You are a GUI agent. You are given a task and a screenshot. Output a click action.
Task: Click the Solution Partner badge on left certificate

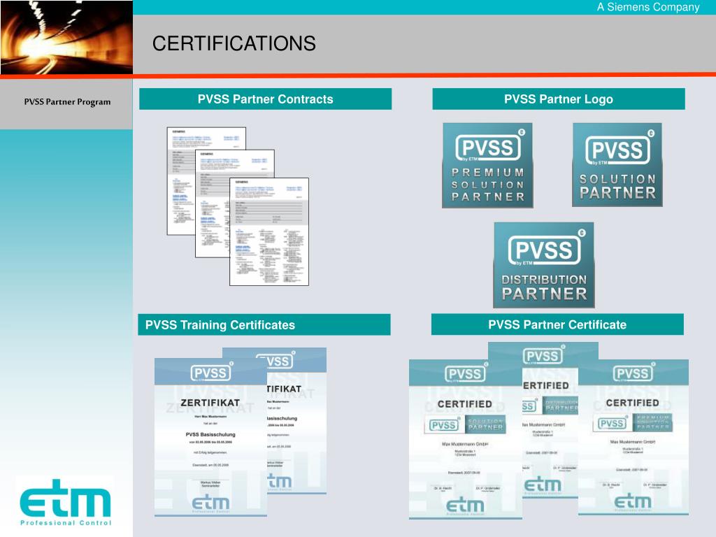coord(465,425)
